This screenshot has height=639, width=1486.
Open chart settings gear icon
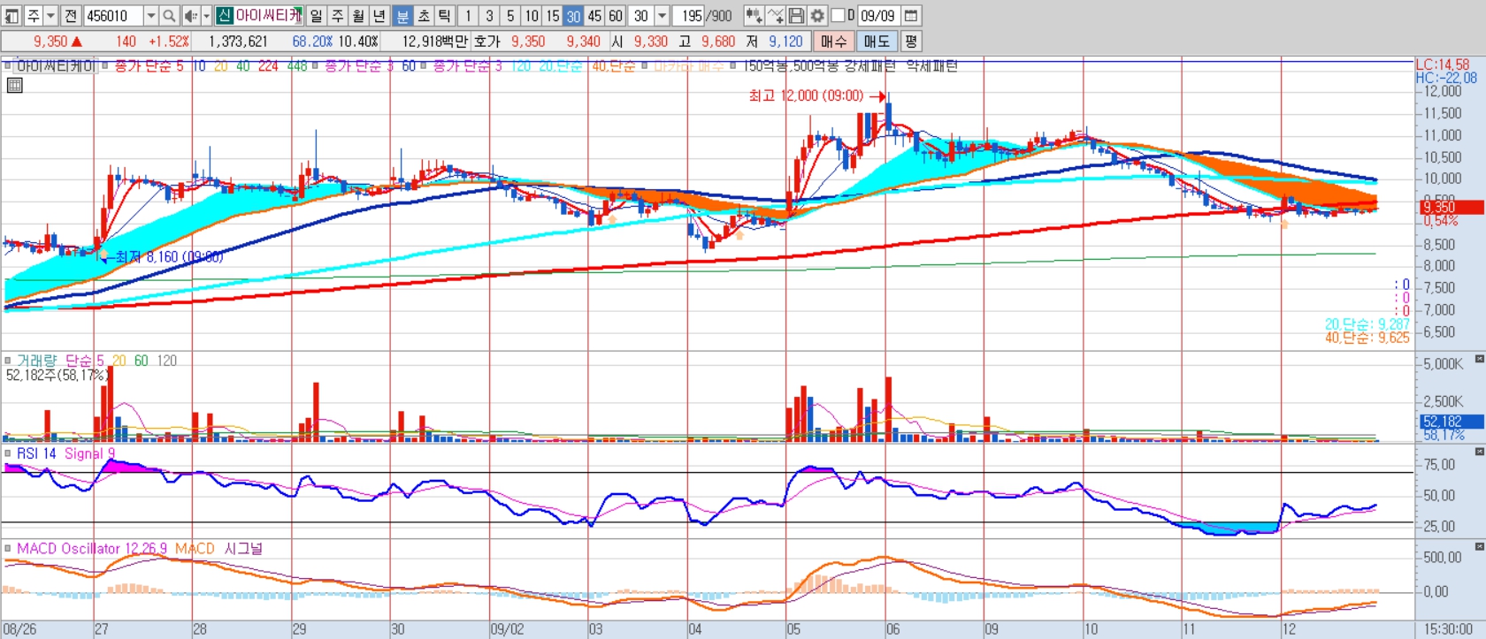pyautogui.click(x=816, y=16)
